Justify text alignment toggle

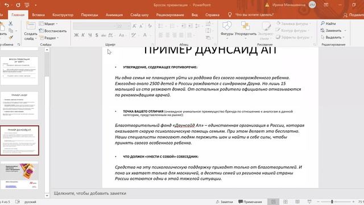(x=181, y=35)
